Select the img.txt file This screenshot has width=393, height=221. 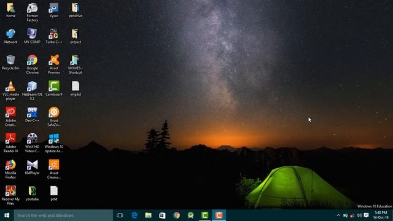[75, 88]
